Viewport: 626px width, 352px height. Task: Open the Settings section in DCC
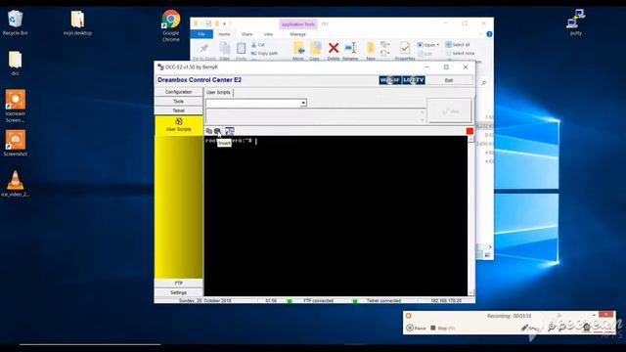(178, 292)
